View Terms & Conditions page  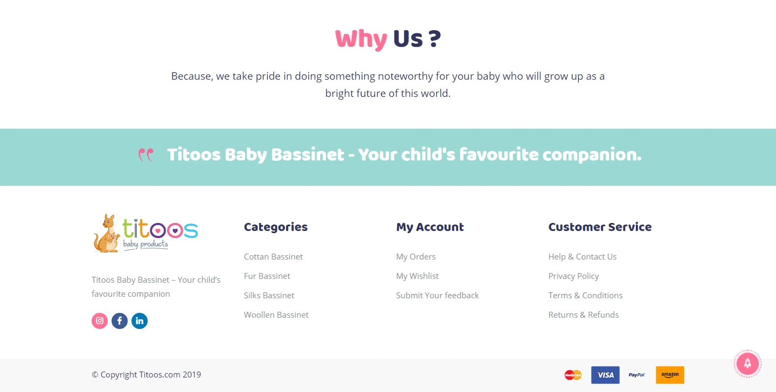(x=585, y=296)
